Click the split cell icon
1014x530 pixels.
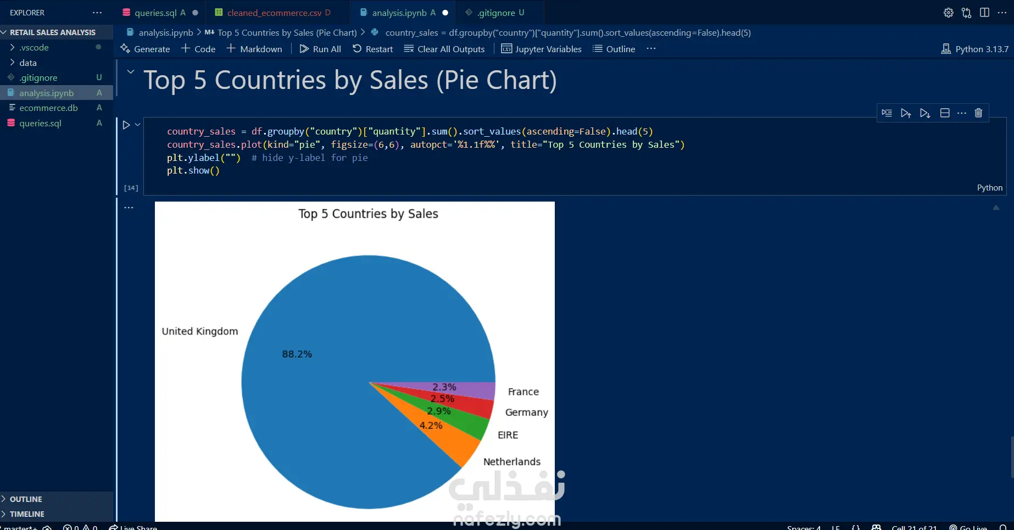coord(945,113)
